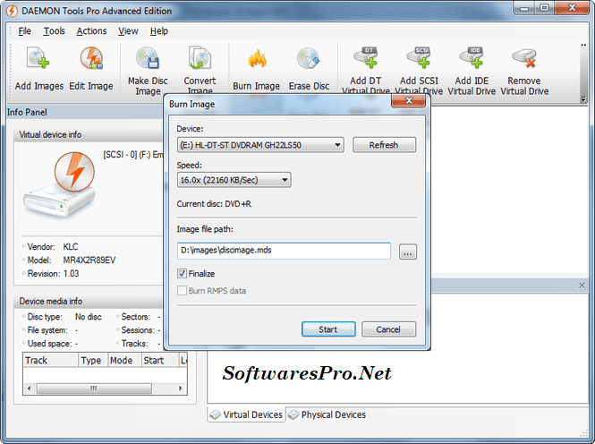Click the virtual device drive picture
This screenshot has width=595, height=444.
point(60,184)
